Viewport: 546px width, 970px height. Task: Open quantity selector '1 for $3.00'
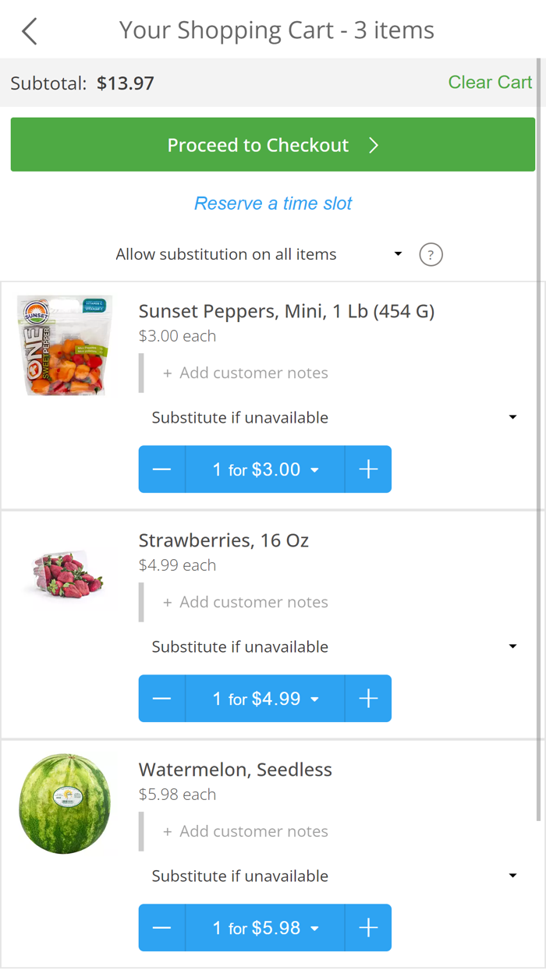point(265,469)
